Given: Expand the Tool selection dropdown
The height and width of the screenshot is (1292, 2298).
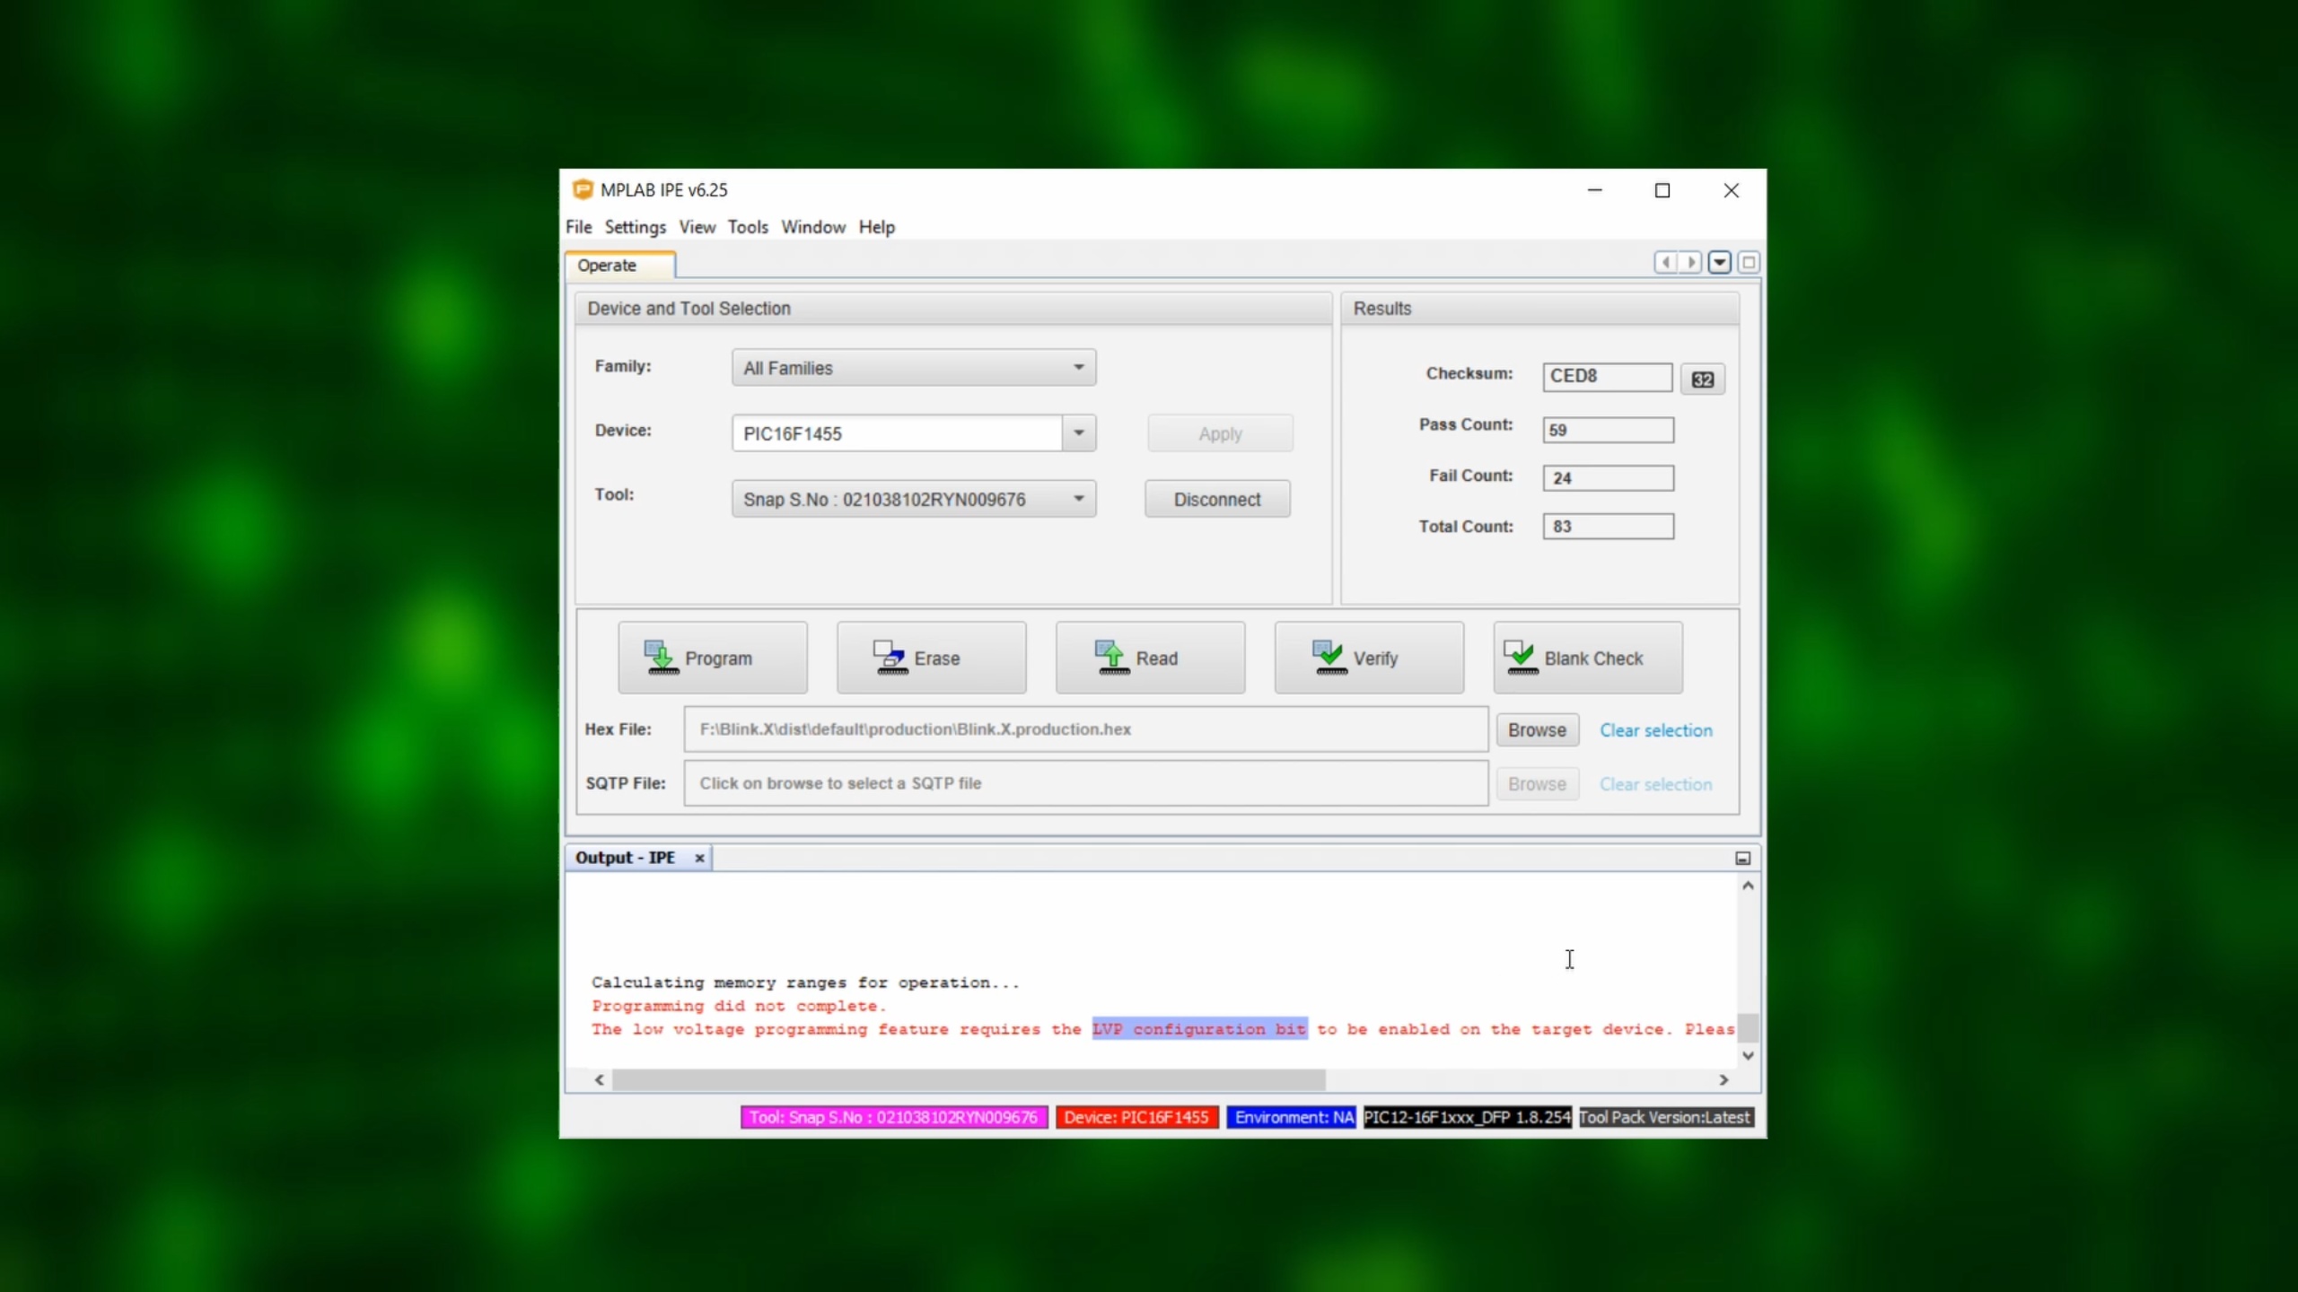Looking at the screenshot, I should (1078, 499).
